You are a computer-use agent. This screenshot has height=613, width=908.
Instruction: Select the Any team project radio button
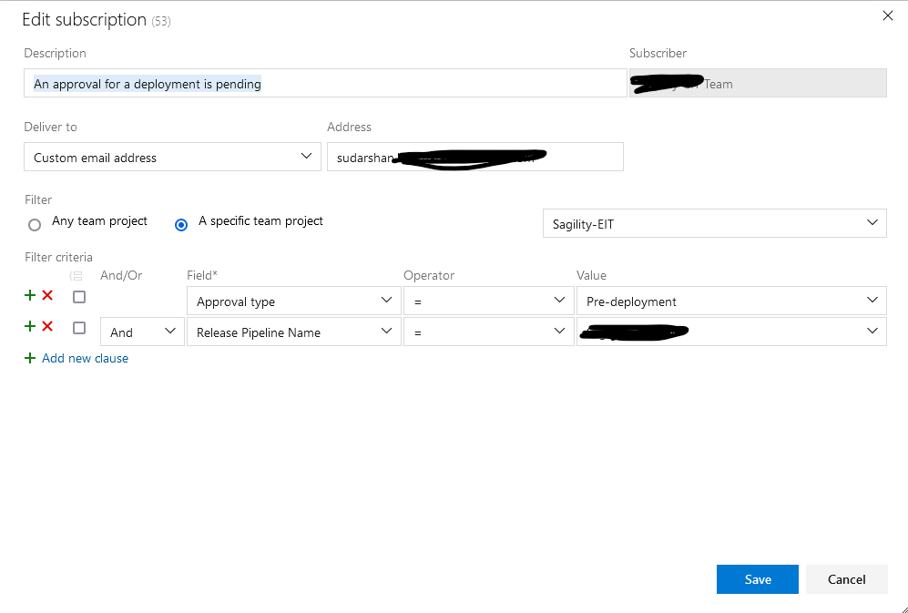coord(34,224)
